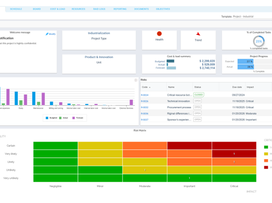Sort risks table by Due date header
Viewport: 272px width, 203px height.
pyautogui.click(x=237, y=87)
